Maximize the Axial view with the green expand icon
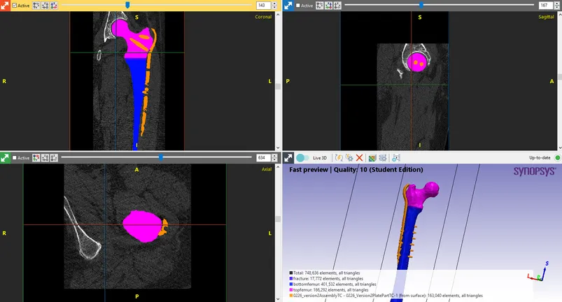Viewport: 562px width, 302px height. point(6,157)
